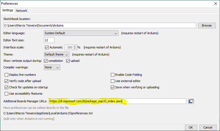Enable Display line numbers
Screen dimensions: 220x131
(7, 75)
